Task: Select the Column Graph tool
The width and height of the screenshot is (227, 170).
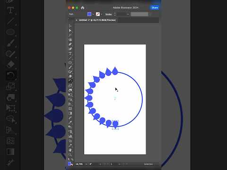Action: 70,136
